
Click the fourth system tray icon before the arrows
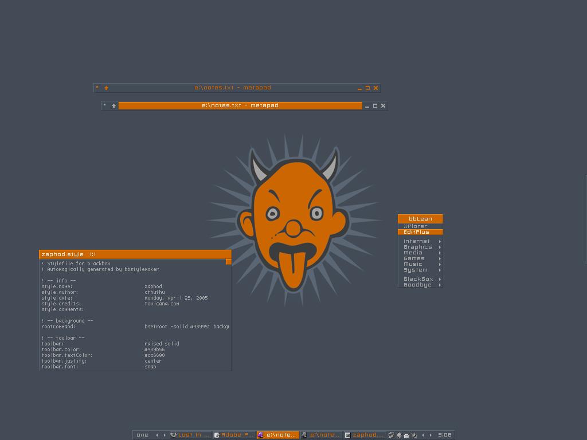[414, 435]
